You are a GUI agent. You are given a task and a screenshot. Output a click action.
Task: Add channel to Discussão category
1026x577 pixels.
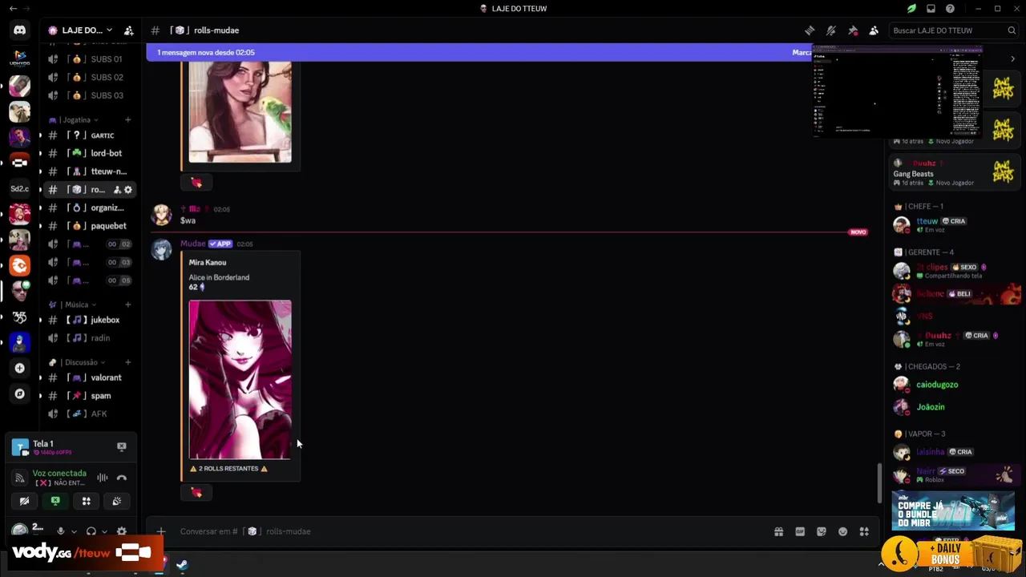(127, 362)
